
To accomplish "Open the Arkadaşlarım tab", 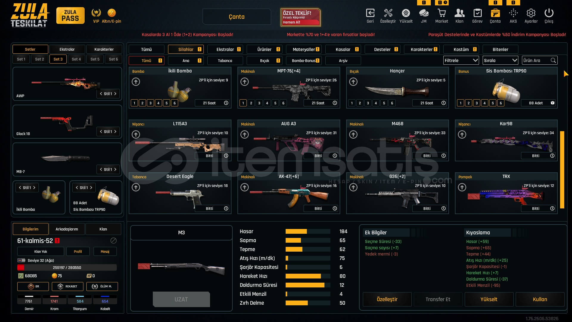I will click(x=67, y=229).
